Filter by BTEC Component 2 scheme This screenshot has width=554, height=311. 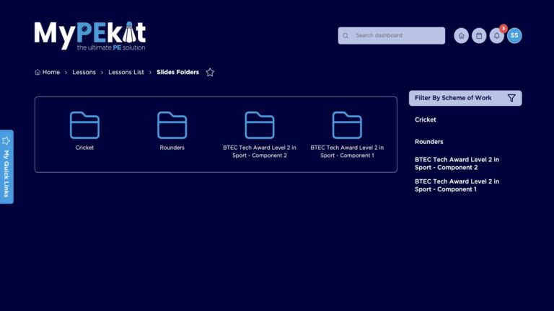coord(457,163)
